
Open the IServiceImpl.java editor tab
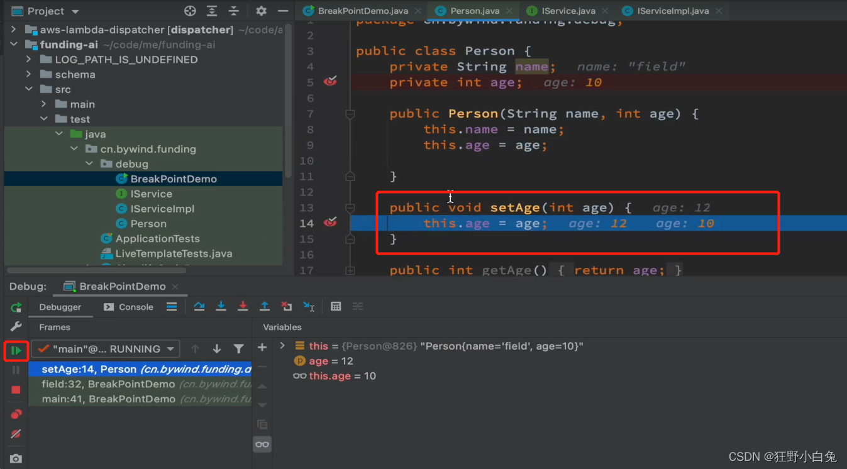[x=672, y=11]
